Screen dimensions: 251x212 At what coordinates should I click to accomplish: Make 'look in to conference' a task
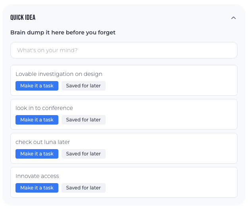pyautogui.click(x=37, y=120)
